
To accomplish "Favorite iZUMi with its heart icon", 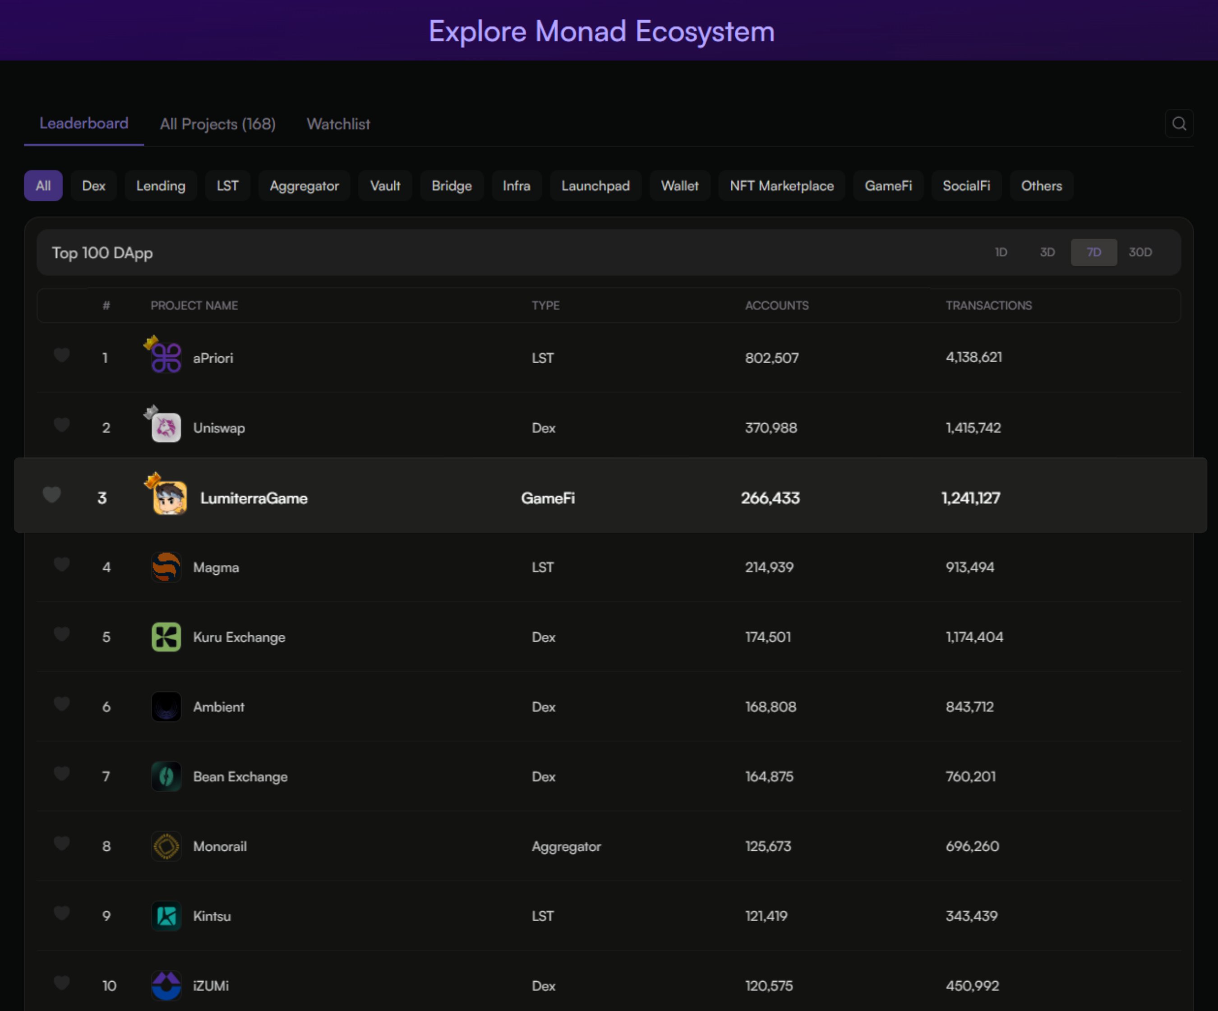I will [61, 983].
